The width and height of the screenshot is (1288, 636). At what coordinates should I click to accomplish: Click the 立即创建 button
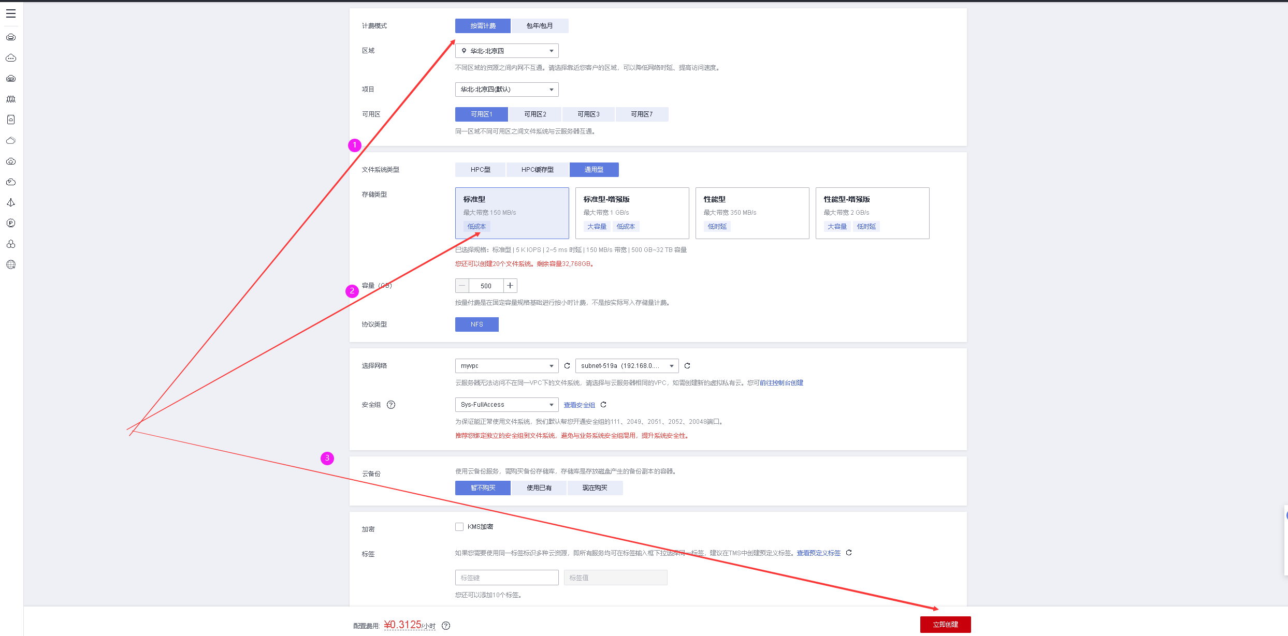coord(945,625)
